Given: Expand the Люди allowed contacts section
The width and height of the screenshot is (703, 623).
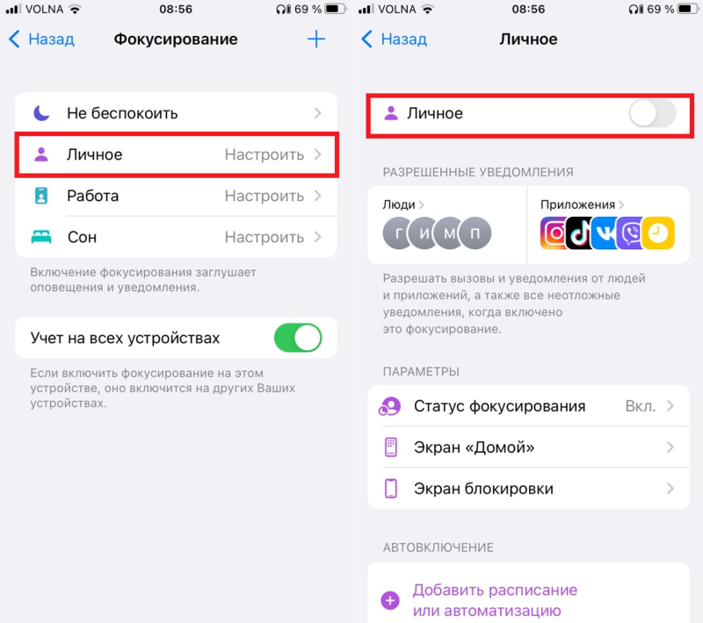Looking at the screenshot, I should 402,204.
